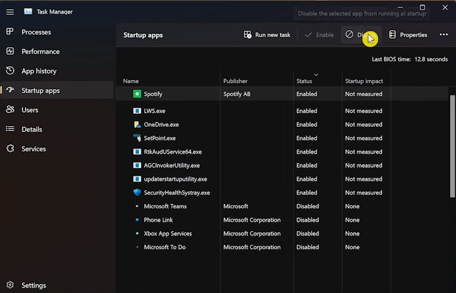This screenshot has width=456, height=293.
Task: Open the Performance tab
Action: coord(40,52)
